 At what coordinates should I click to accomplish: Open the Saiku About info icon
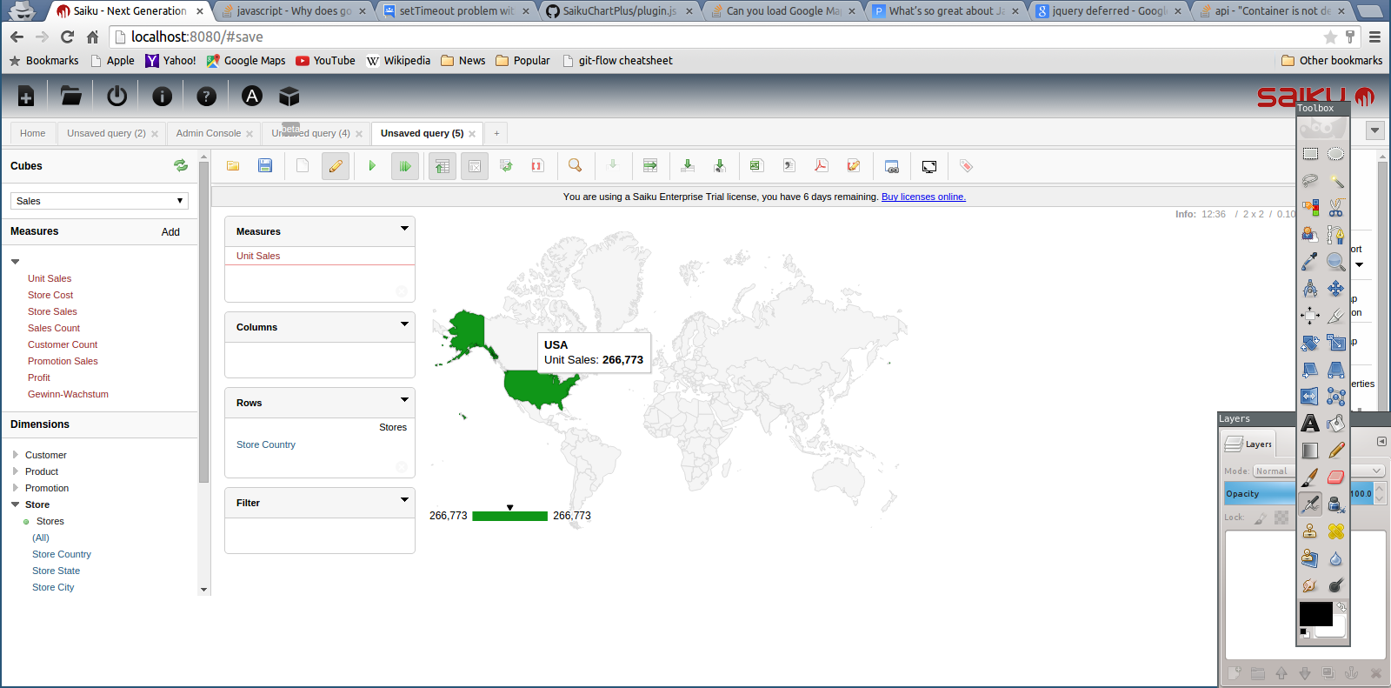coord(162,97)
